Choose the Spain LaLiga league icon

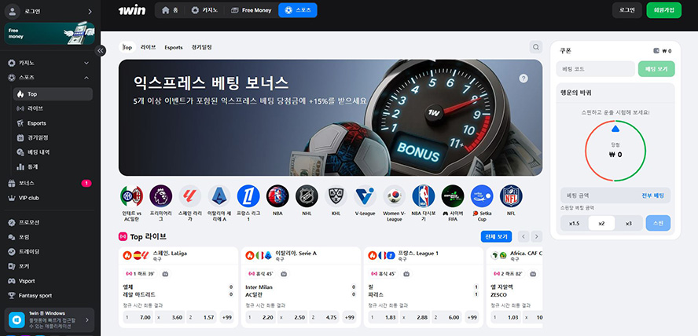click(x=190, y=196)
